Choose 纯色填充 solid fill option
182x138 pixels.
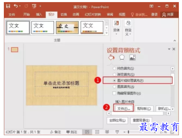(123, 68)
